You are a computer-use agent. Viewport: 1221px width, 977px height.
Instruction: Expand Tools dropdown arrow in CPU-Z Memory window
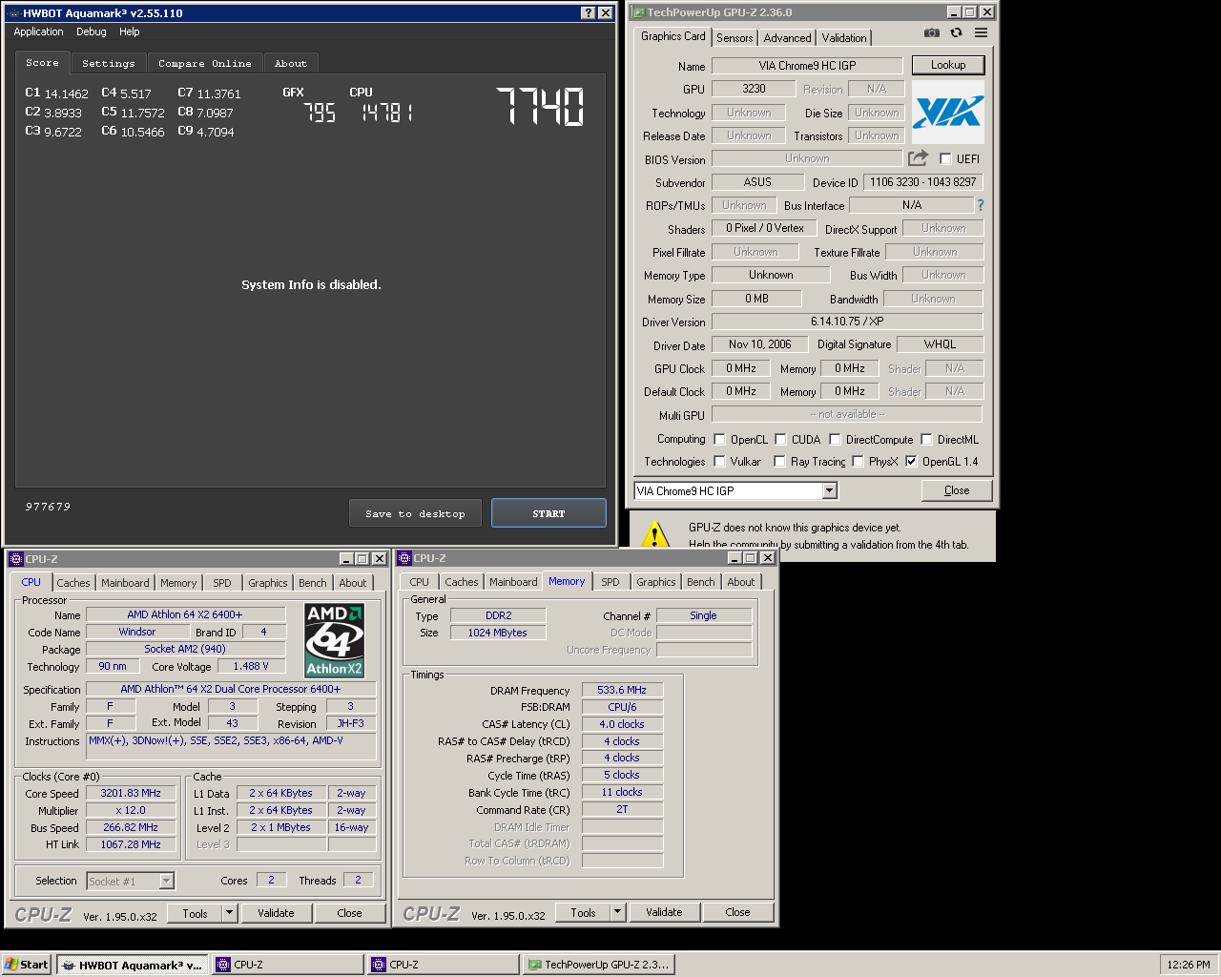[x=617, y=912]
